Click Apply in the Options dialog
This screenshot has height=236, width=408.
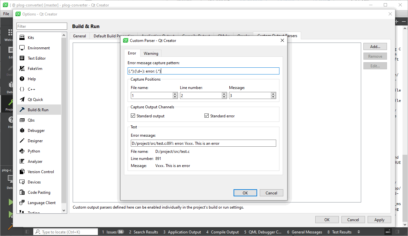tap(379, 220)
